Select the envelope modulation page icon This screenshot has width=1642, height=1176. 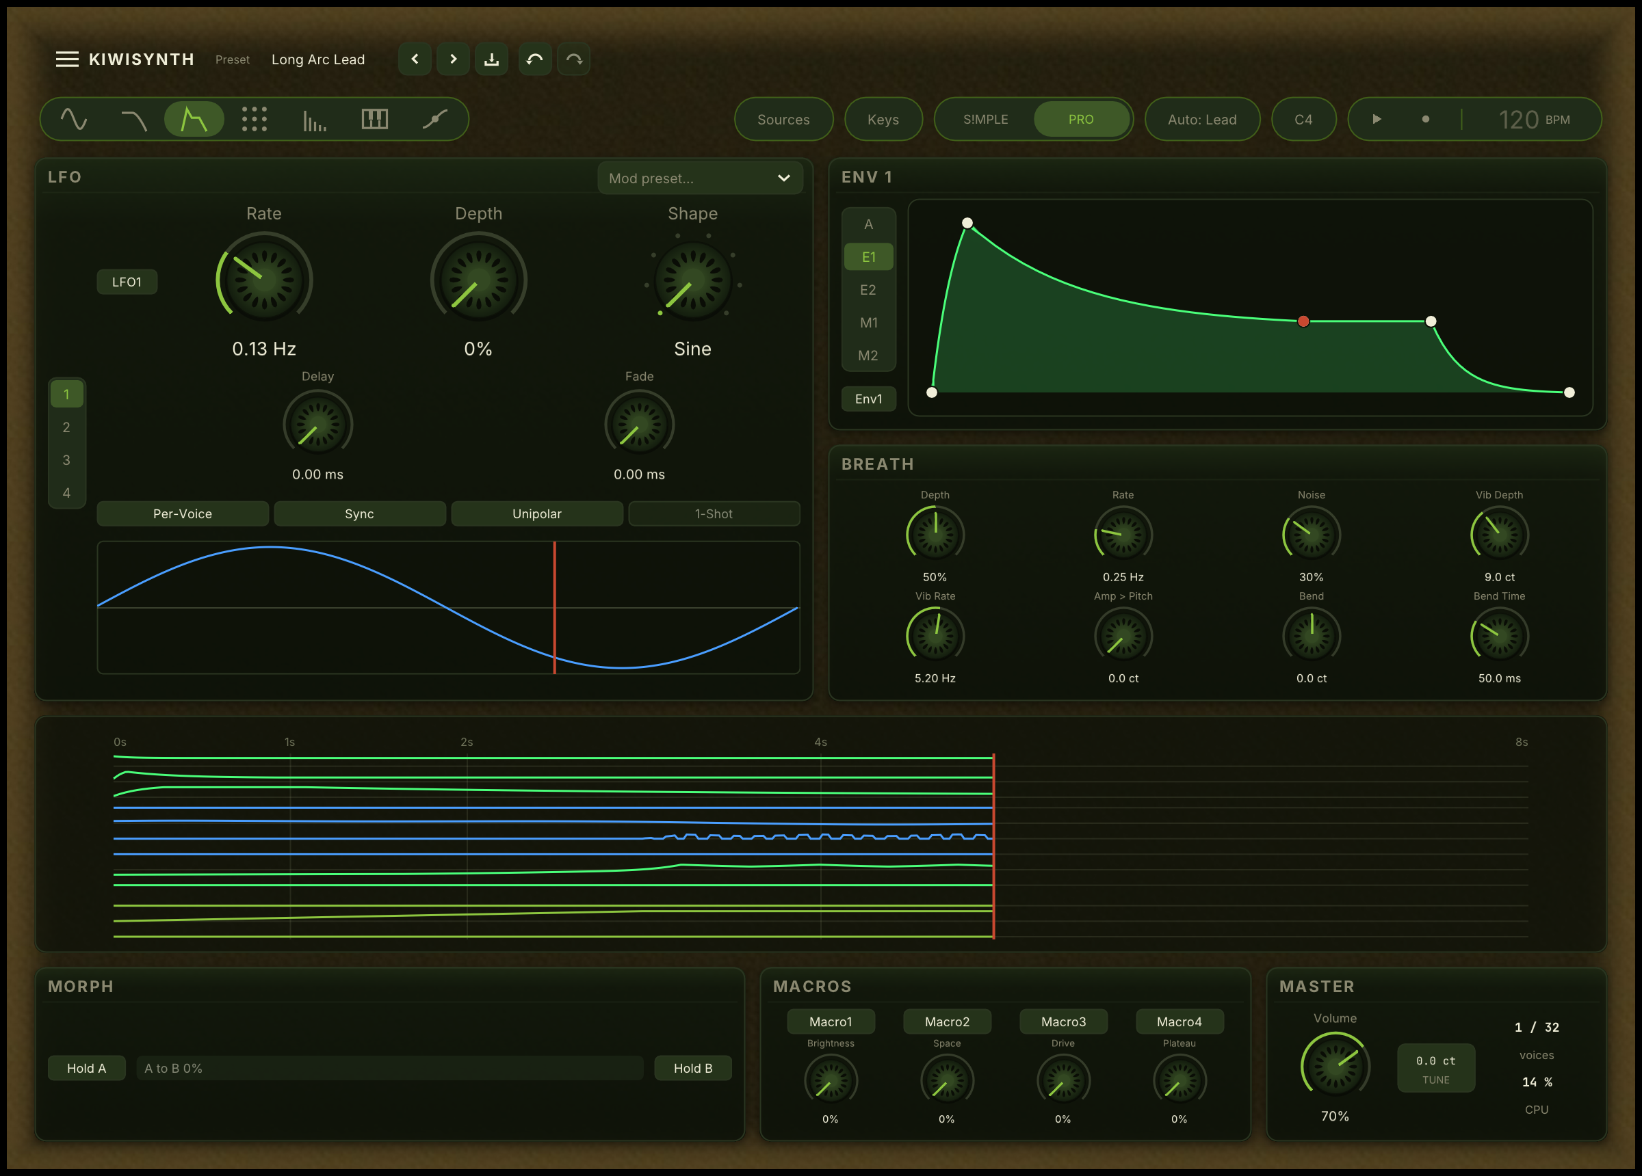click(x=194, y=120)
